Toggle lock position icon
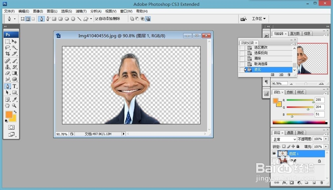Image resolution: width=333 pixels, height=190 pixels. point(293,146)
